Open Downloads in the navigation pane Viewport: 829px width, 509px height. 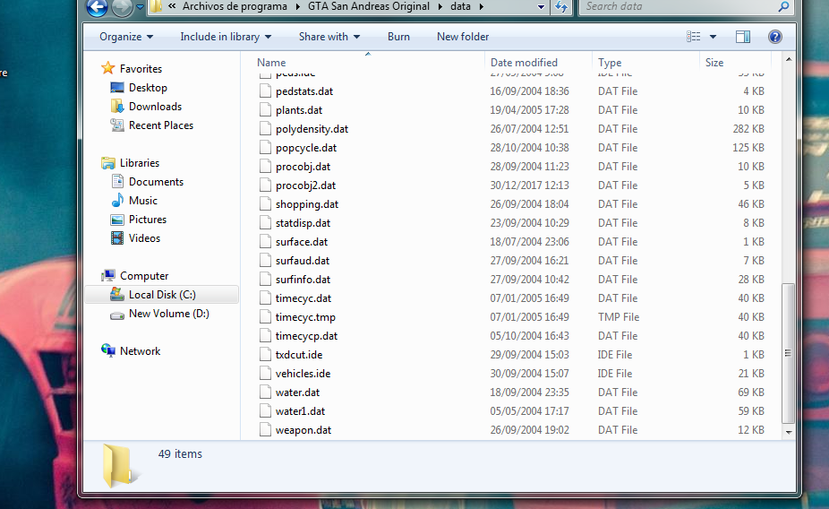click(155, 107)
